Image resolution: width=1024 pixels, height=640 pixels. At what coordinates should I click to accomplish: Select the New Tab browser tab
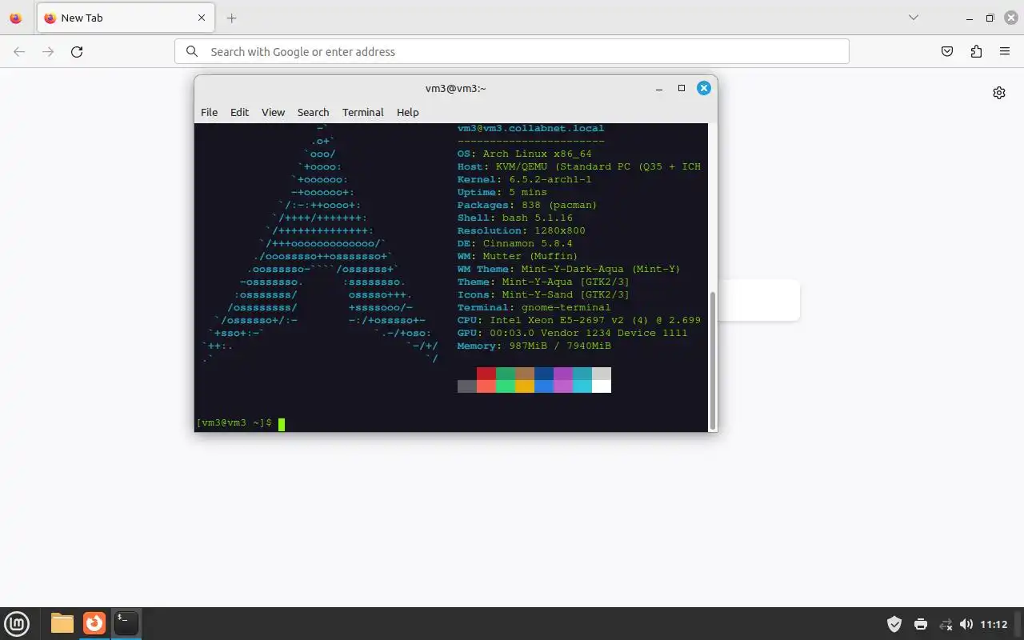(x=124, y=18)
